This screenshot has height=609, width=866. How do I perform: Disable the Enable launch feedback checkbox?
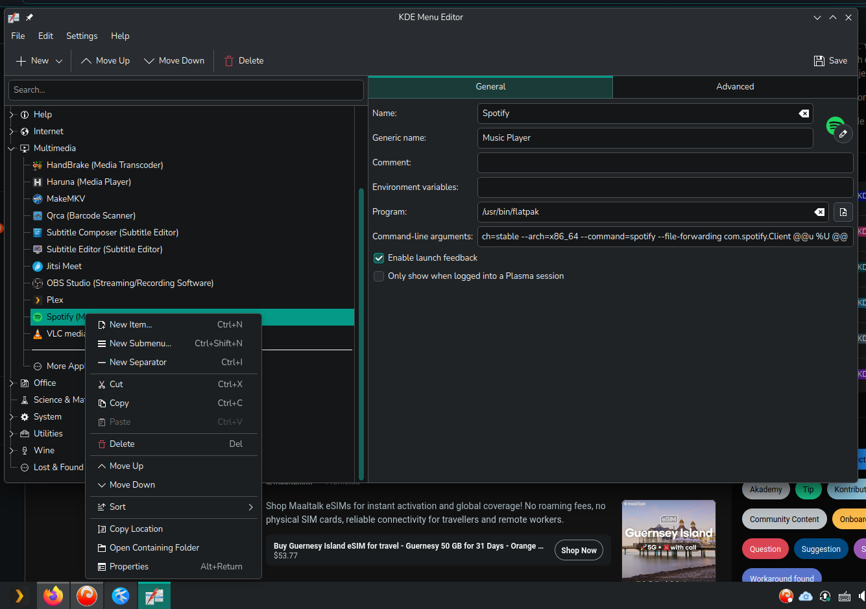coord(379,258)
